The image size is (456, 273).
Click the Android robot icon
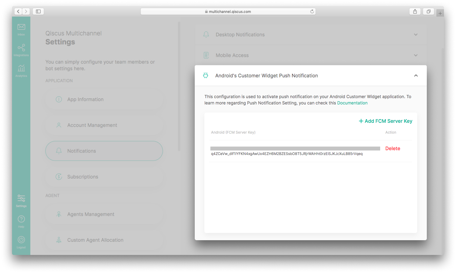[x=206, y=76]
